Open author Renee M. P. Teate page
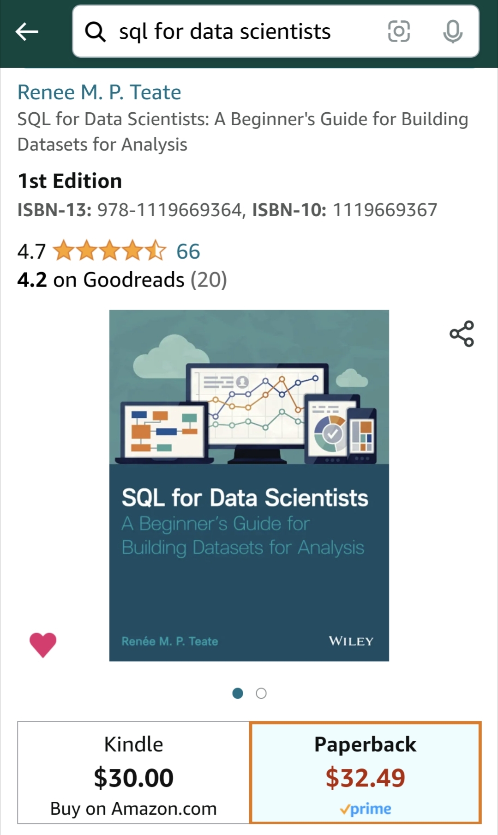 point(99,92)
